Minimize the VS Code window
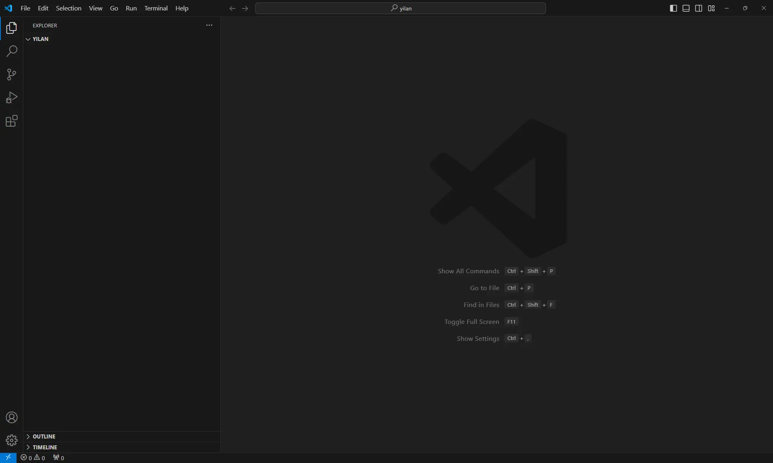The image size is (773, 463). tap(727, 8)
